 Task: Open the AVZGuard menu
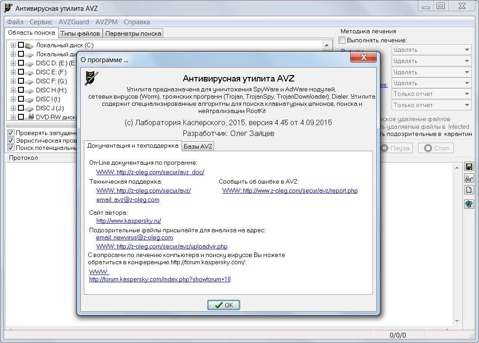click(73, 22)
